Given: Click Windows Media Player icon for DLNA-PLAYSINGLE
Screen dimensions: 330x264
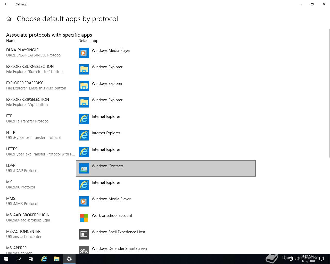Looking at the screenshot, I should coord(84,53).
